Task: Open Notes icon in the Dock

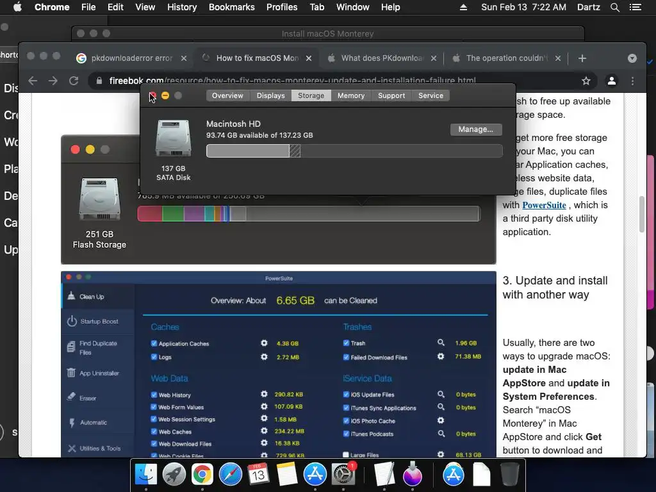Action: pyautogui.click(x=286, y=475)
